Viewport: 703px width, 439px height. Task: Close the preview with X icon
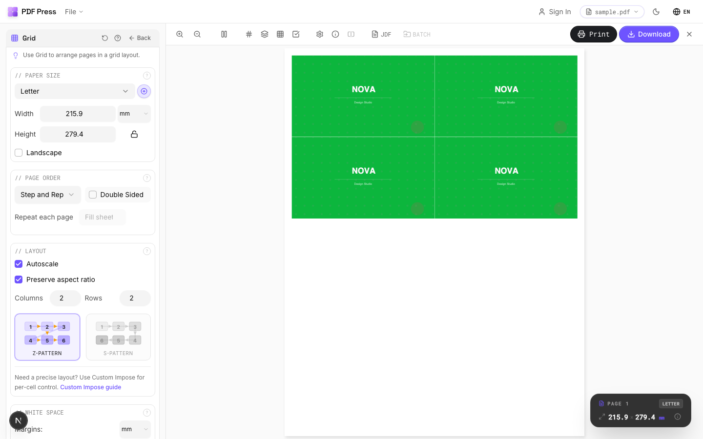[689, 34]
